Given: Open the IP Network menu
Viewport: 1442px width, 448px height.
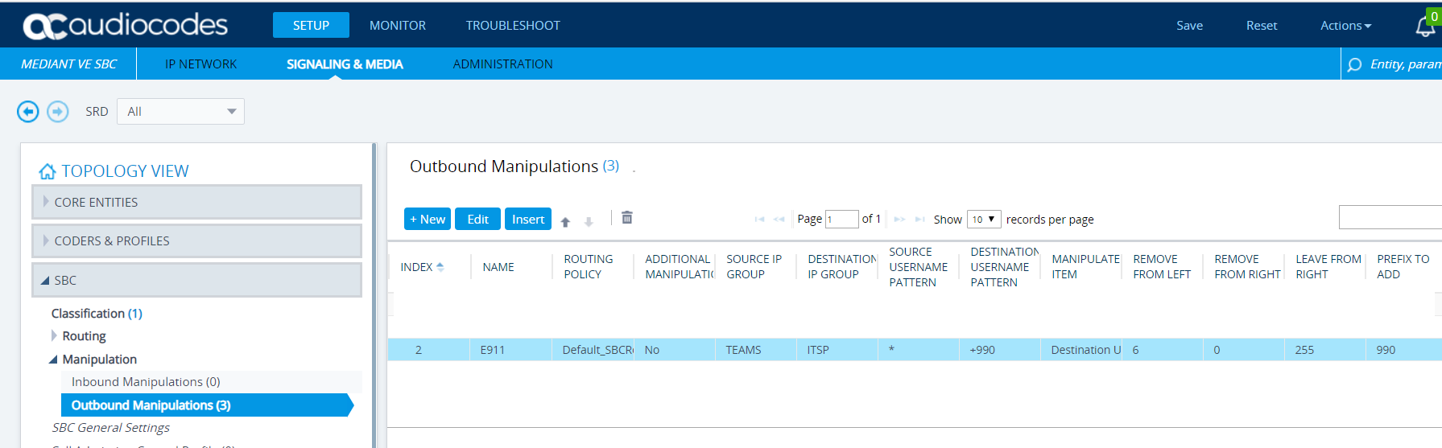Looking at the screenshot, I should (x=200, y=64).
